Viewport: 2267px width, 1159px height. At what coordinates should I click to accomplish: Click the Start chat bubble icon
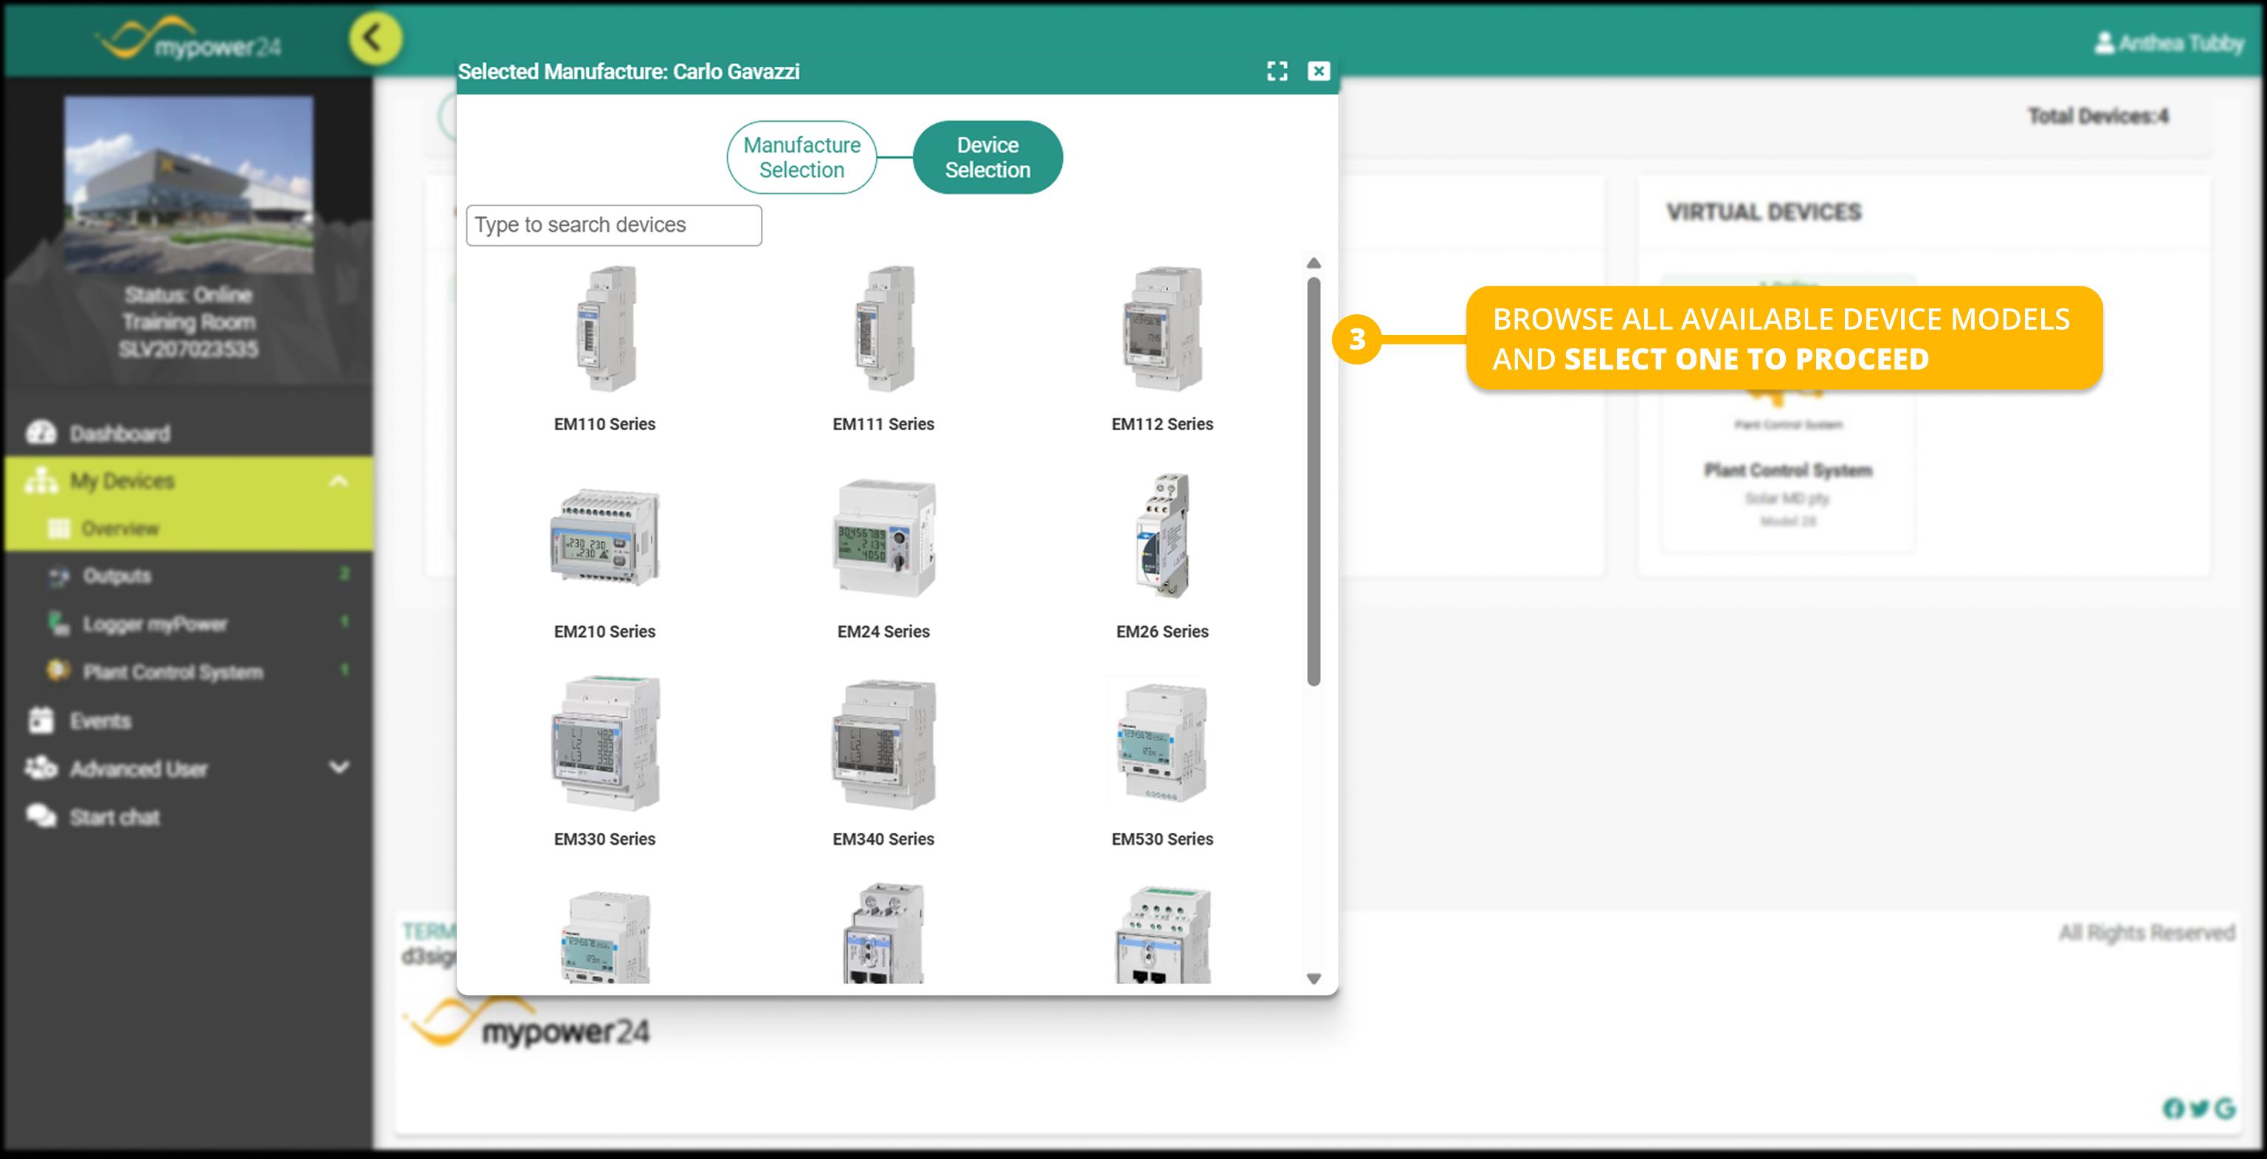pyautogui.click(x=41, y=816)
